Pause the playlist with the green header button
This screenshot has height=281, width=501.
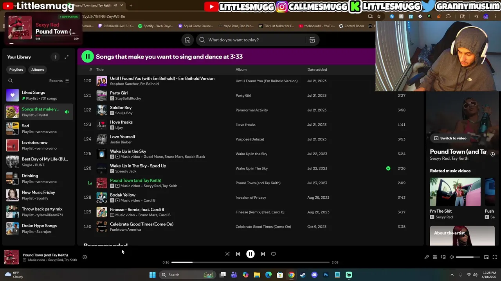coord(88,57)
